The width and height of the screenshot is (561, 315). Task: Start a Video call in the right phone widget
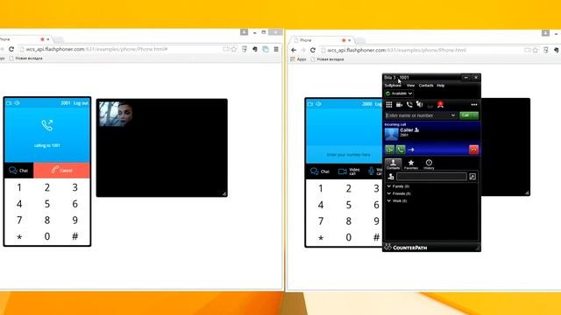349,171
